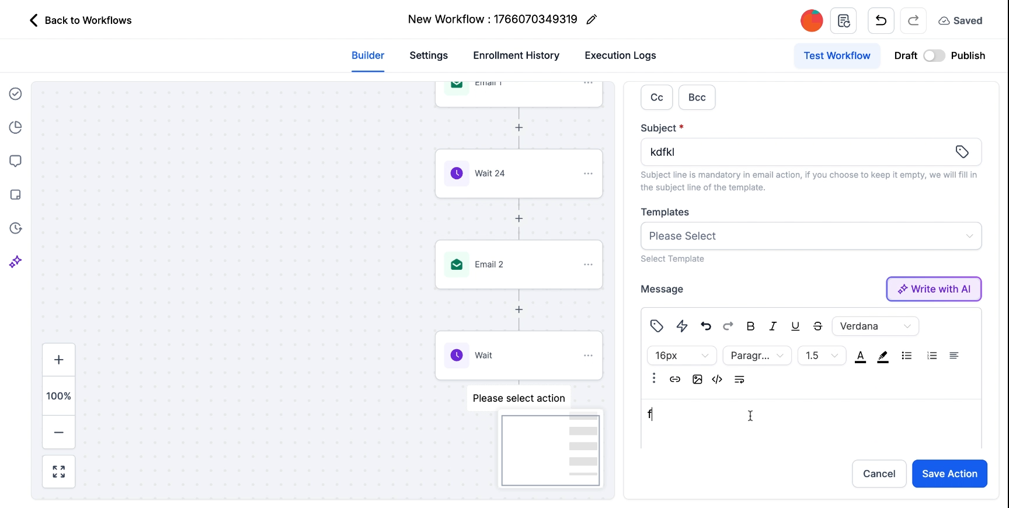
Task: Insert a link in the message
Action: [x=675, y=380]
